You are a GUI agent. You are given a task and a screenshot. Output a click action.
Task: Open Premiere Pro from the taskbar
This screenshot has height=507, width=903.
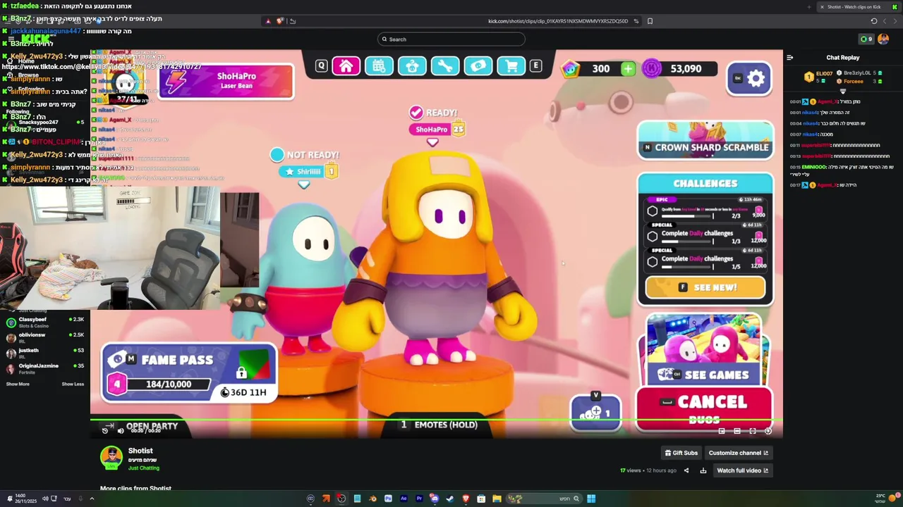419,499
